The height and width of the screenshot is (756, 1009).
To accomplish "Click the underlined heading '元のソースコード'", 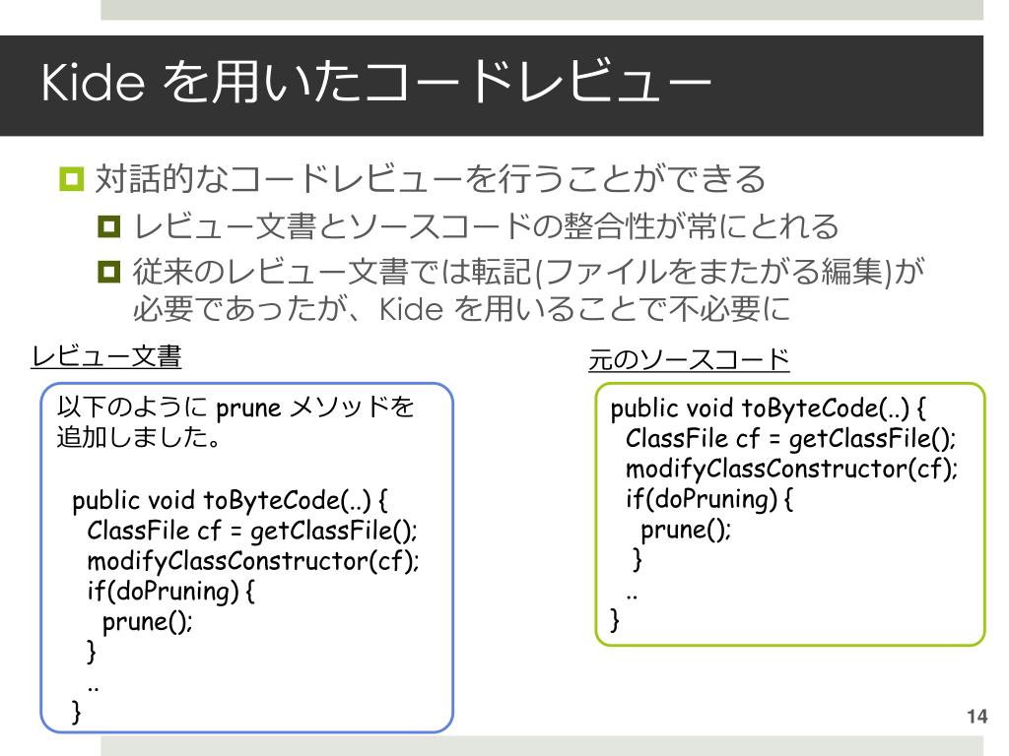I will point(689,358).
